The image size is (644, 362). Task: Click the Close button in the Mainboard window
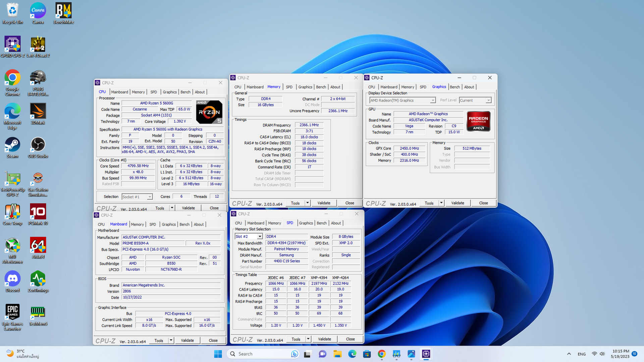click(213, 340)
